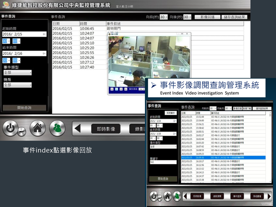
Task: Switch to 即時影像 in the large window
Action: 106,129
